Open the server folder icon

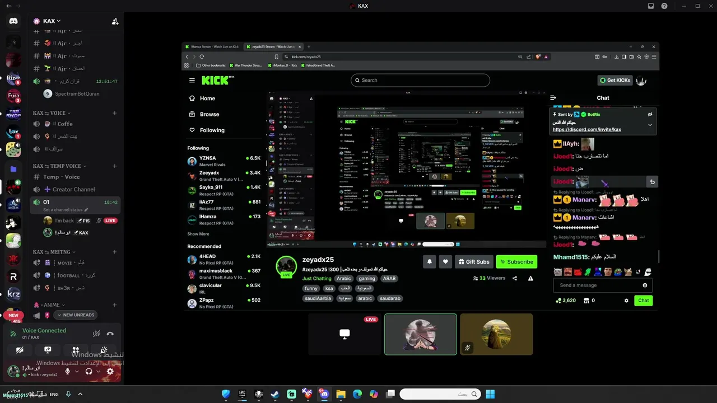point(13,168)
